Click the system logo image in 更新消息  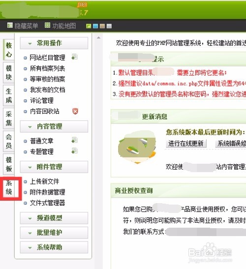coord(137,148)
